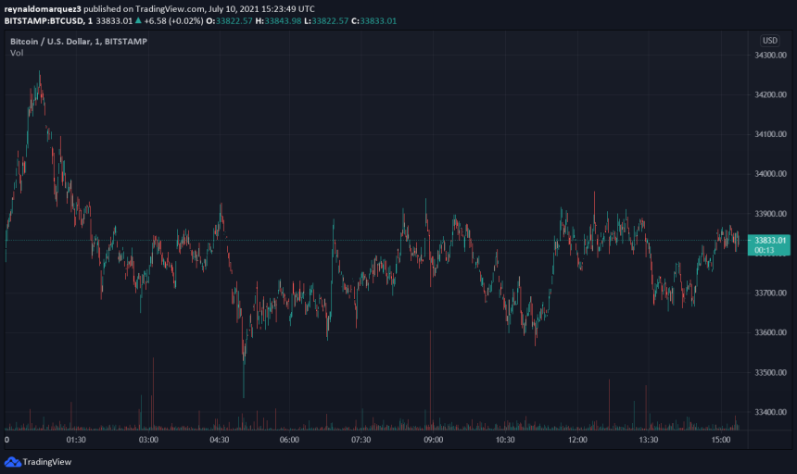Click the 34200.00 price axis label

(x=770, y=94)
